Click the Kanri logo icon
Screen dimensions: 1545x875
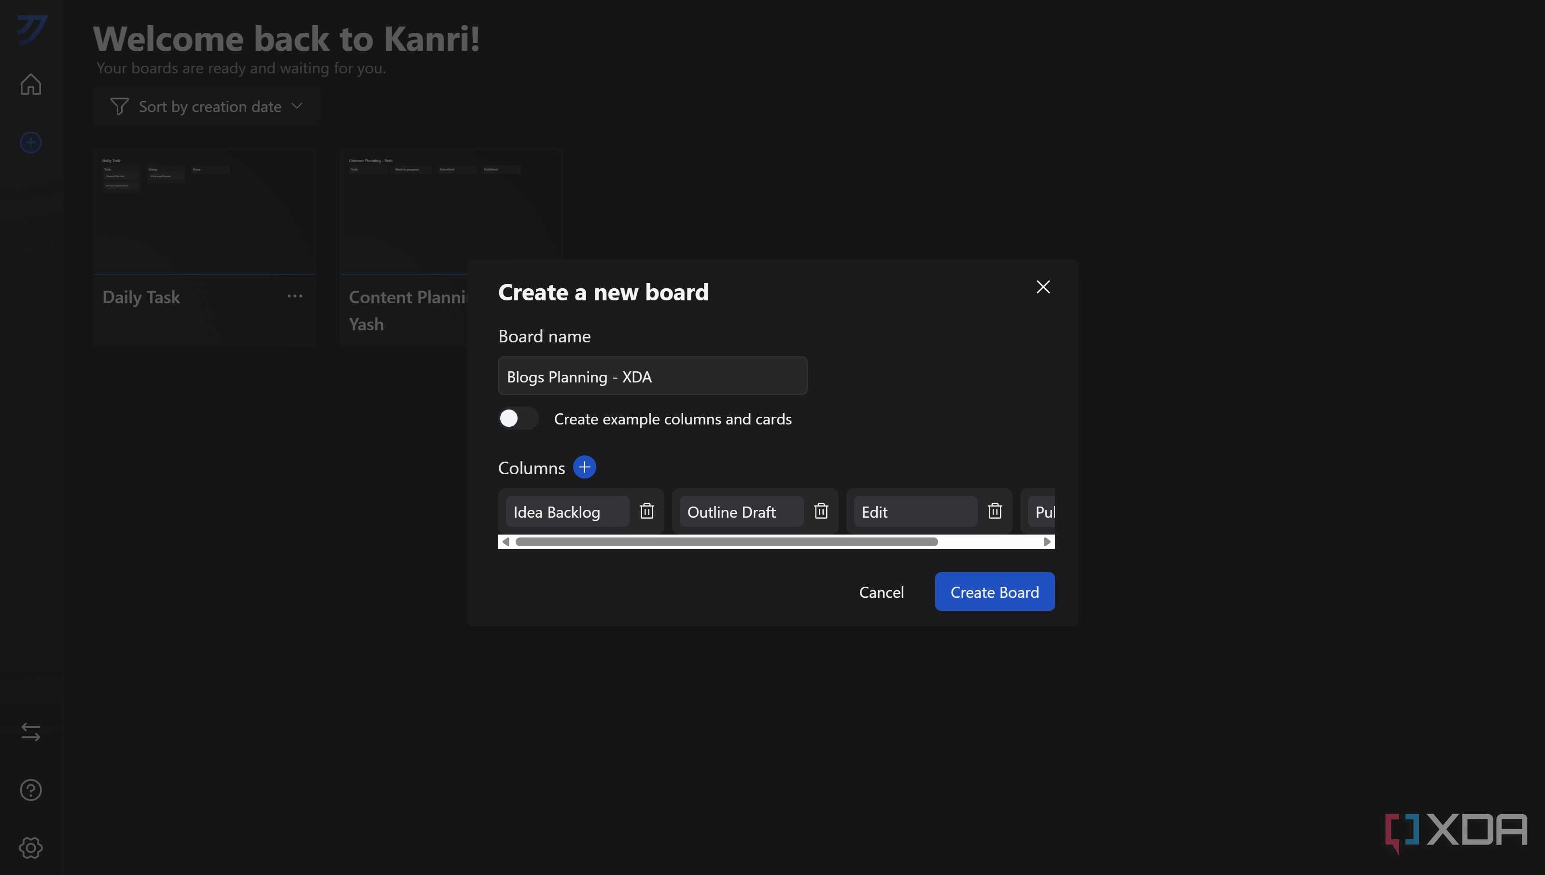click(32, 29)
